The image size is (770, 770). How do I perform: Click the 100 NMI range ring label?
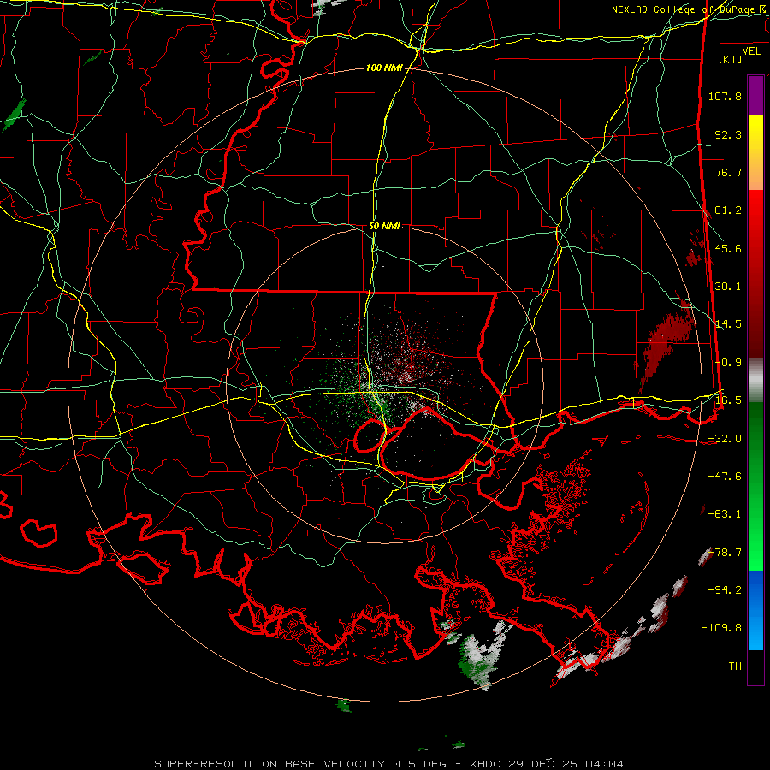384,68
